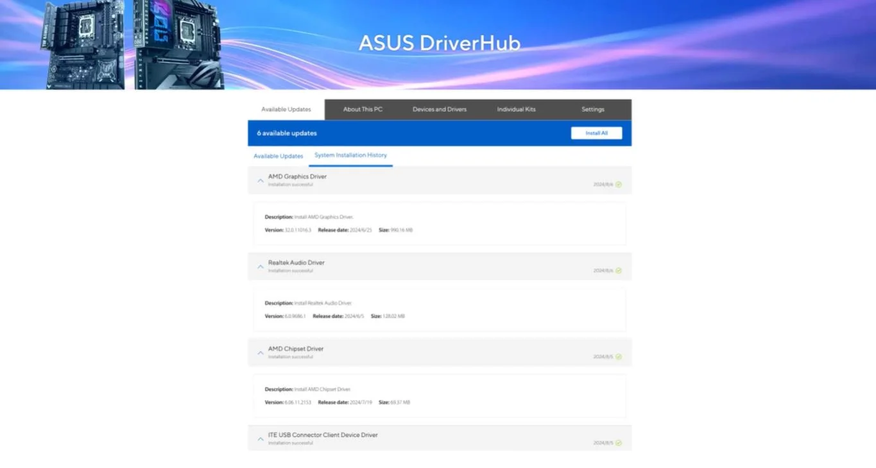Open the Devices and Drivers tab
The width and height of the screenshot is (876, 468).
[440, 110]
